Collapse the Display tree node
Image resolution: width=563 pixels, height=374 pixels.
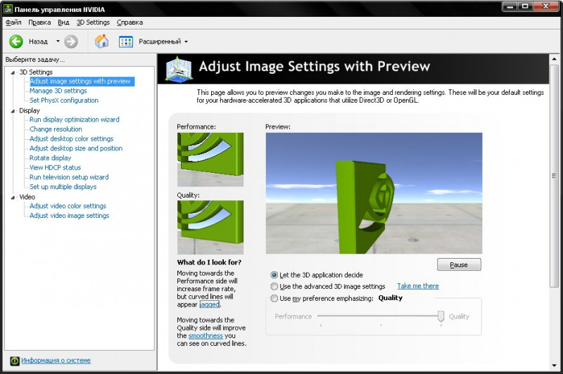[13, 111]
